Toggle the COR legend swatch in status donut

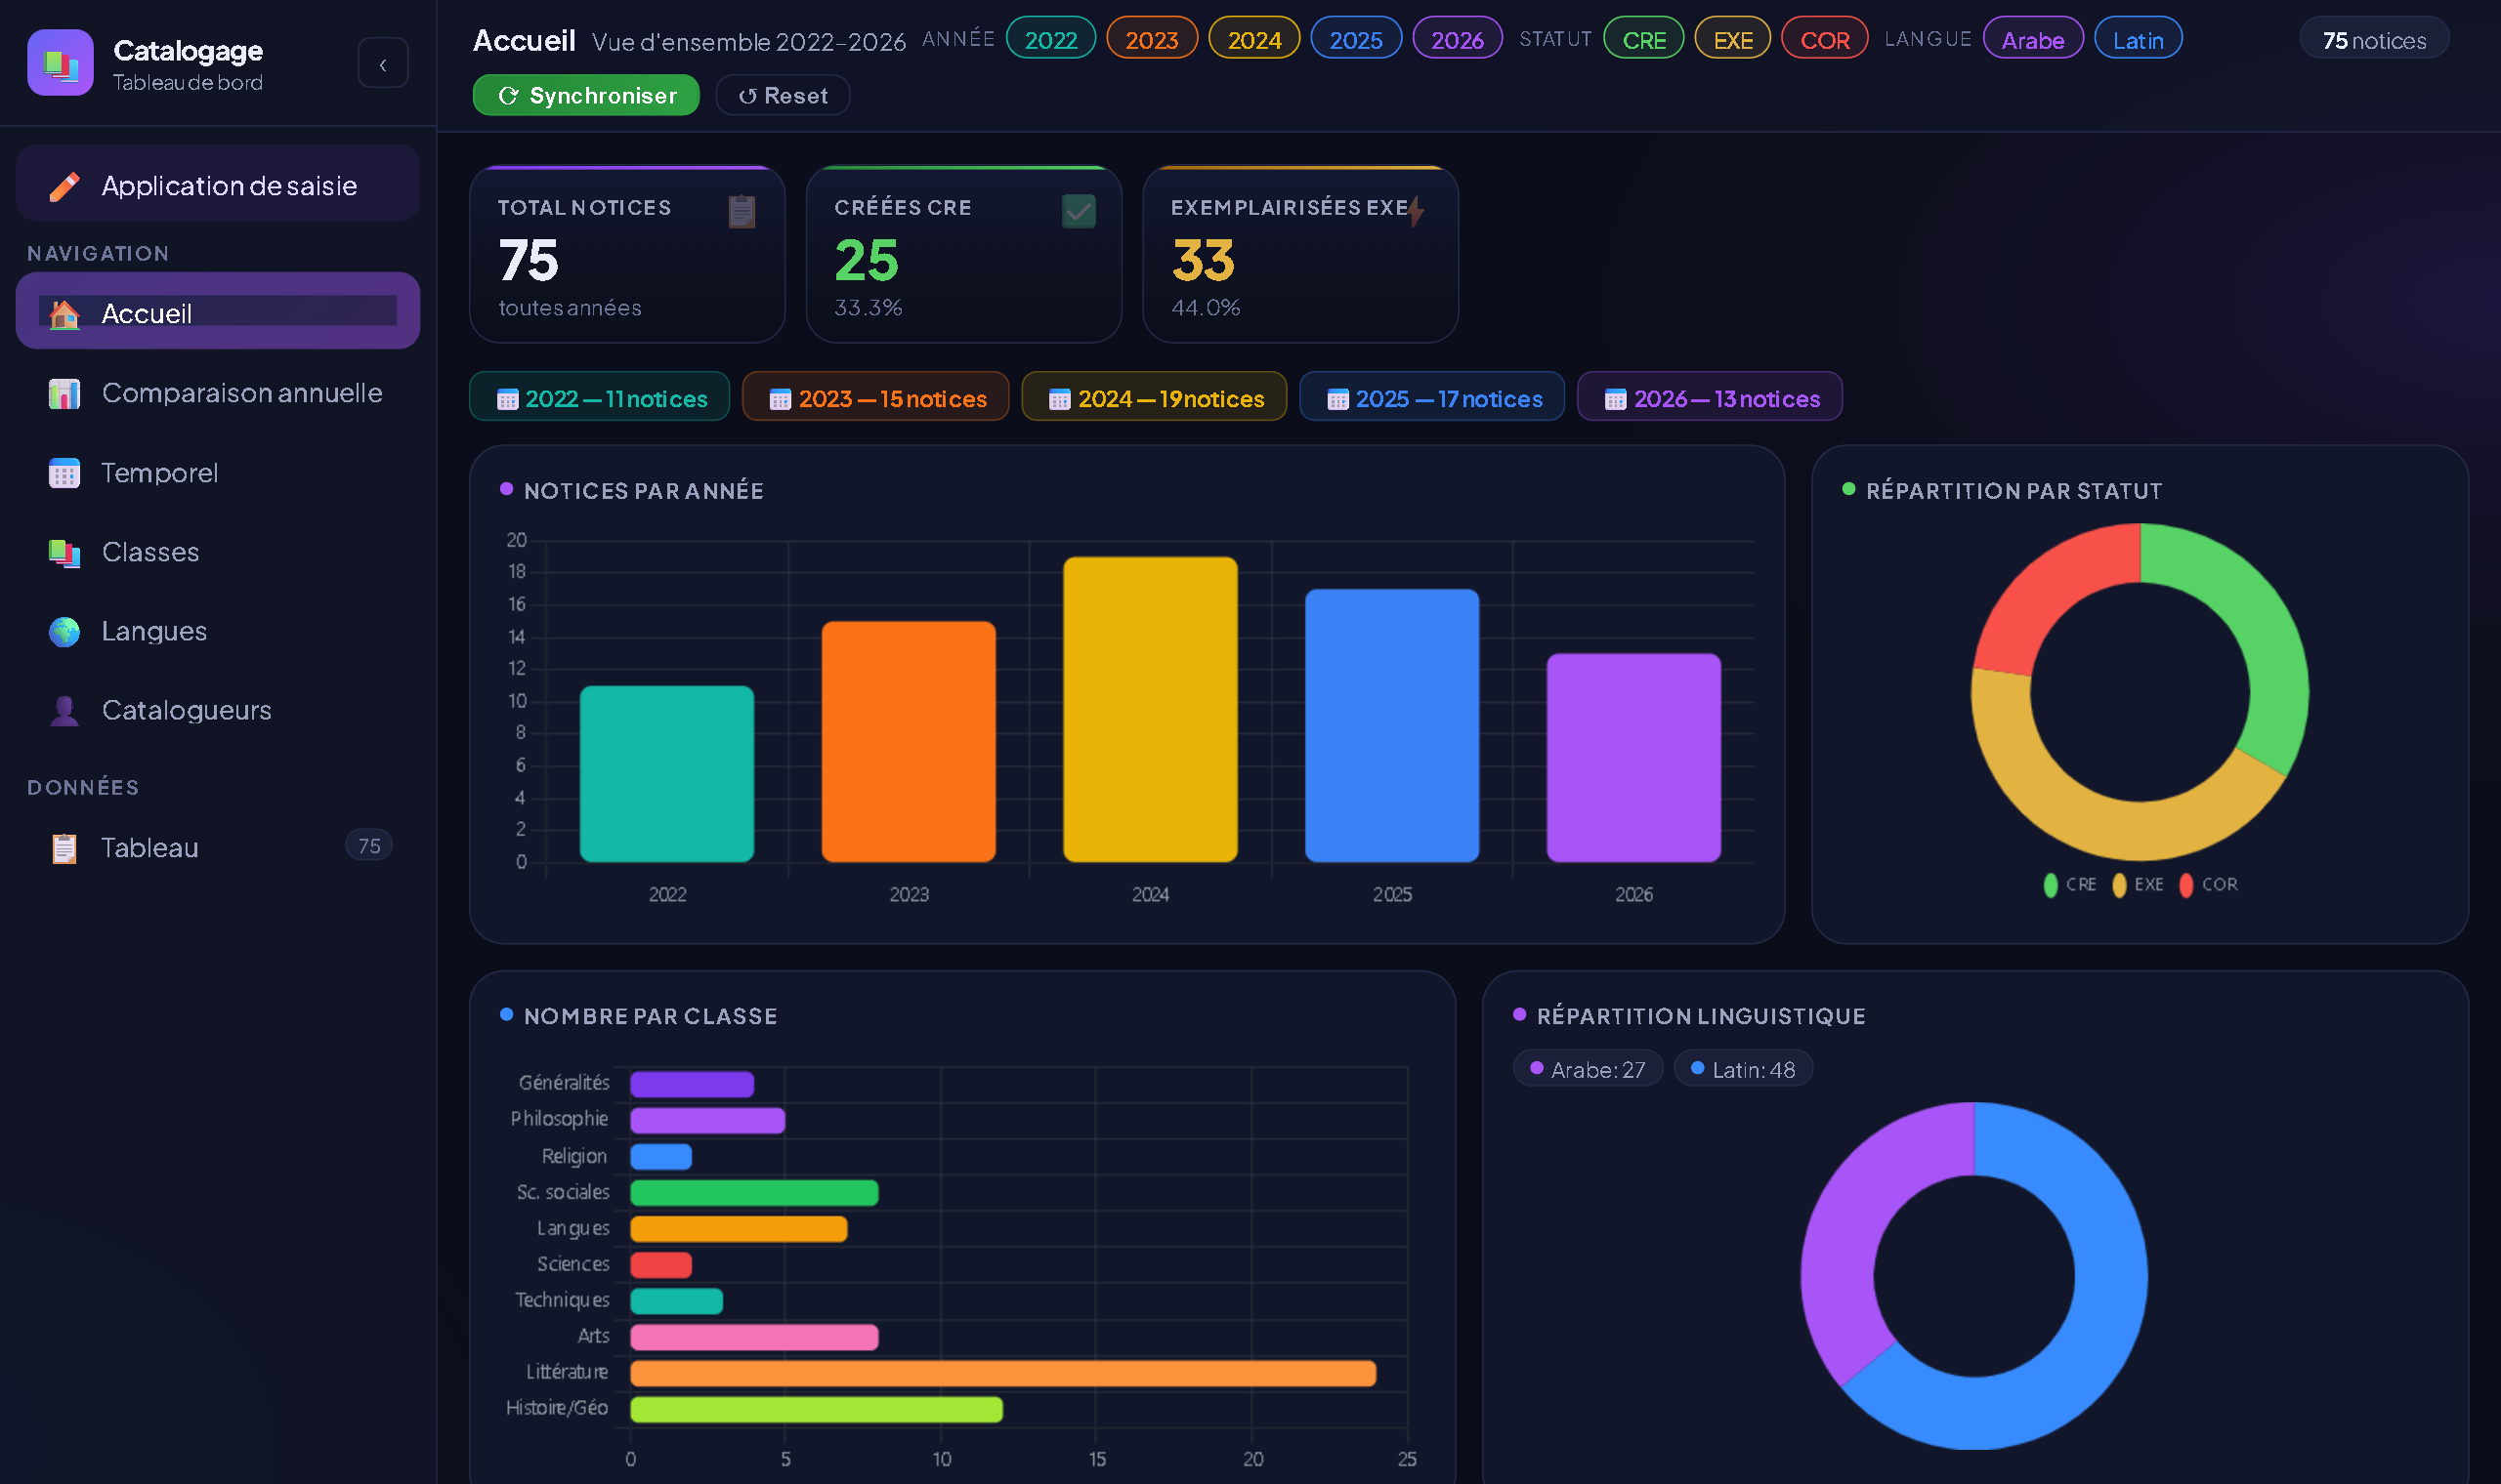pos(2186,885)
